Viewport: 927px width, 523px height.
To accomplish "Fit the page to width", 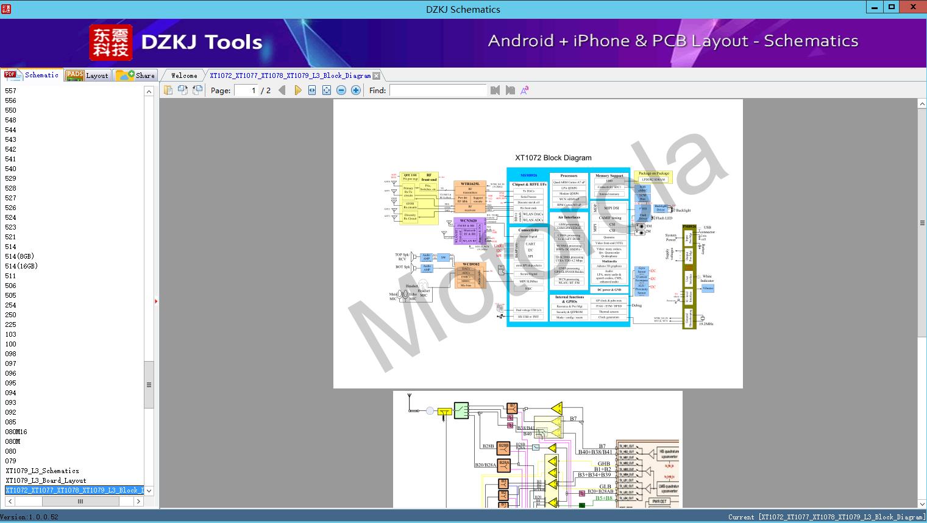I will click(312, 90).
